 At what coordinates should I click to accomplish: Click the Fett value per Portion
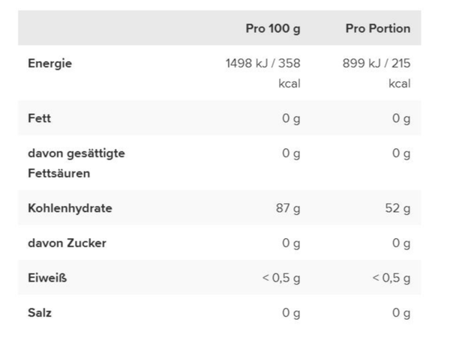coord(401,118)
